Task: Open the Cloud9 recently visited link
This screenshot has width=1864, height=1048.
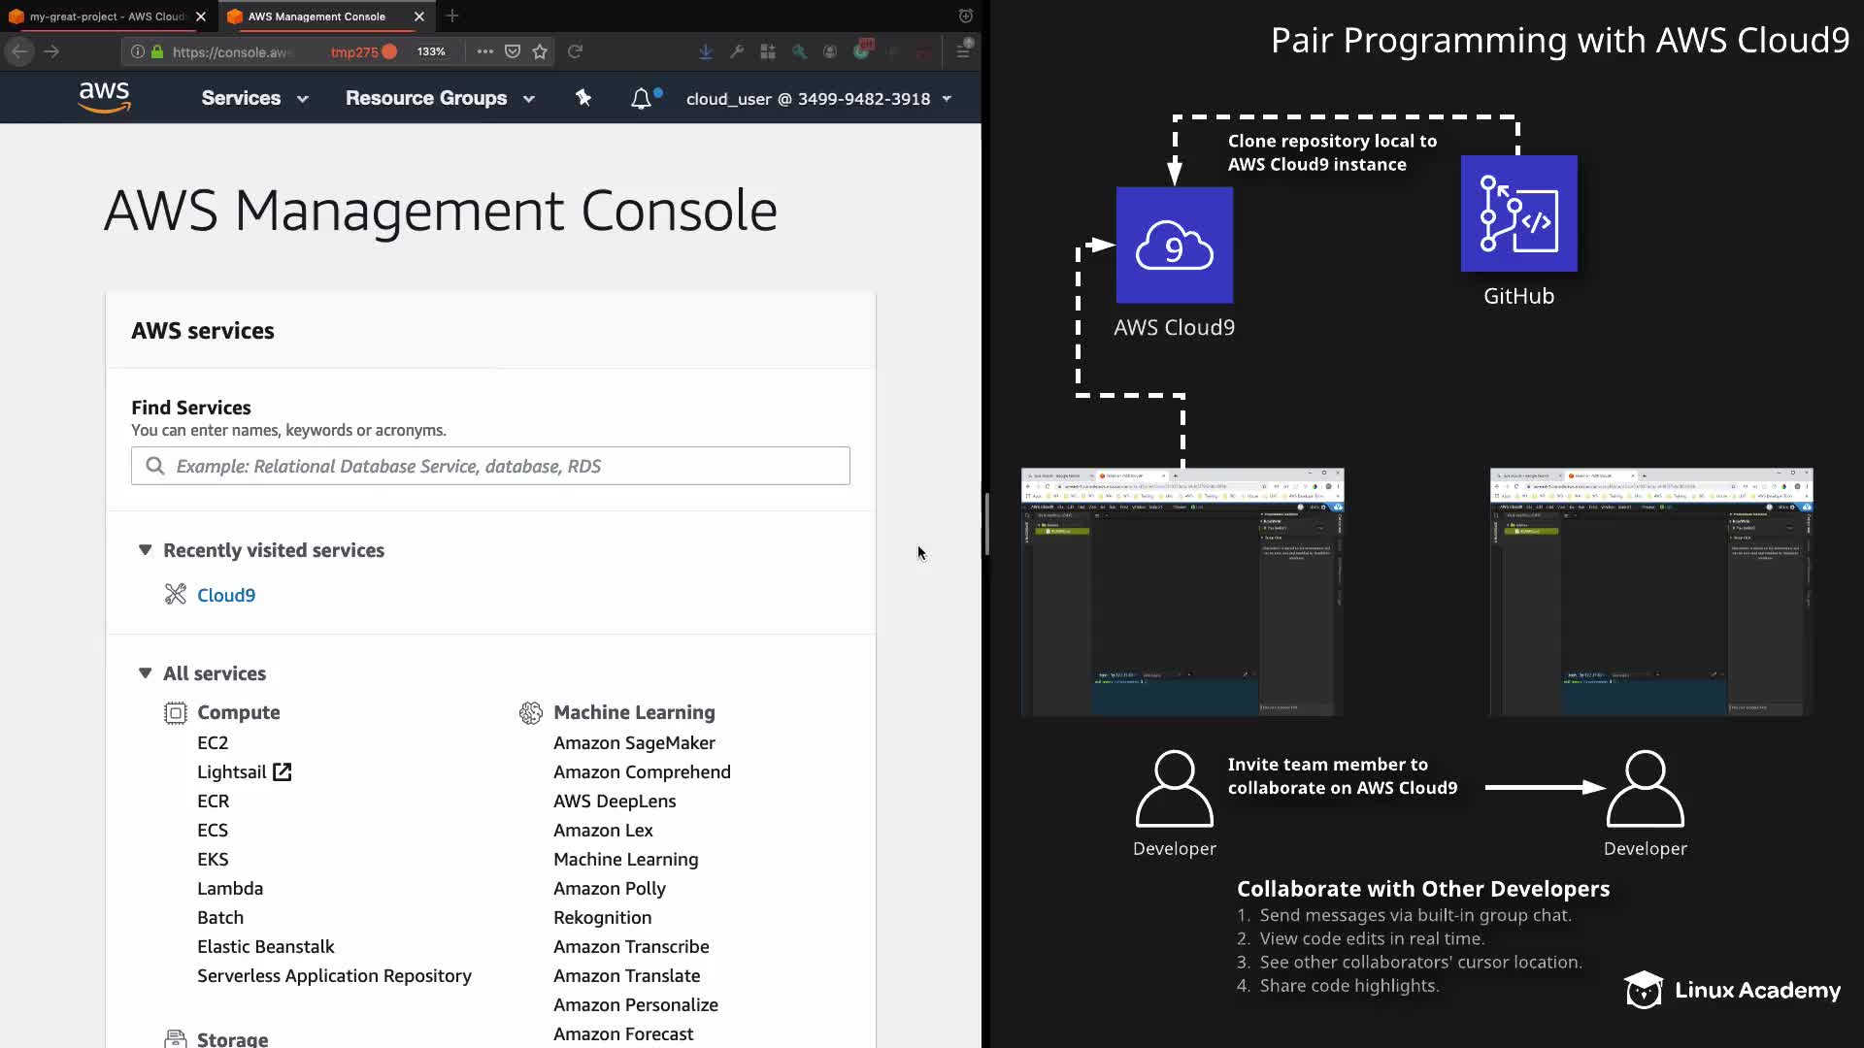Action: coord(226,595)
